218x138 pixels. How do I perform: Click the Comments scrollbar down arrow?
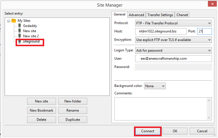pos(209,118)
